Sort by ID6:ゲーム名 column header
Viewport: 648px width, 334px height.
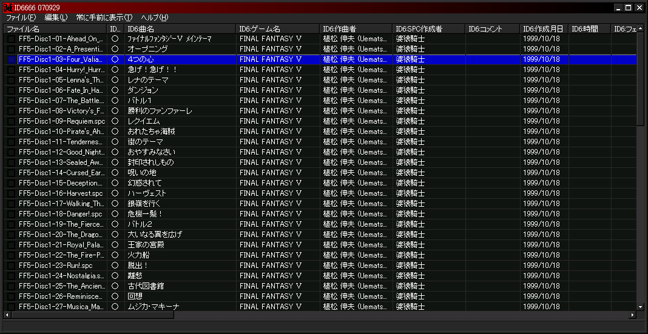tap(278, 29)
